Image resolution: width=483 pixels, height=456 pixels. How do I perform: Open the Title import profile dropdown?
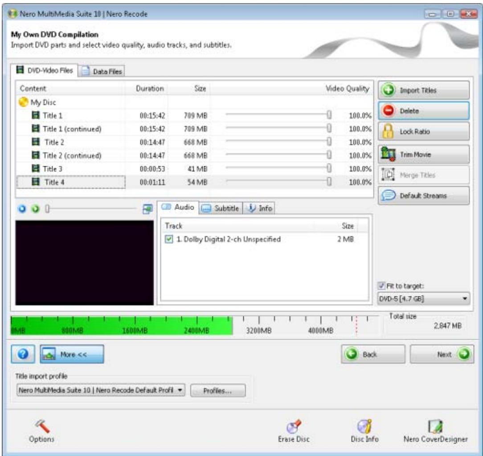[x=100, y=390]
